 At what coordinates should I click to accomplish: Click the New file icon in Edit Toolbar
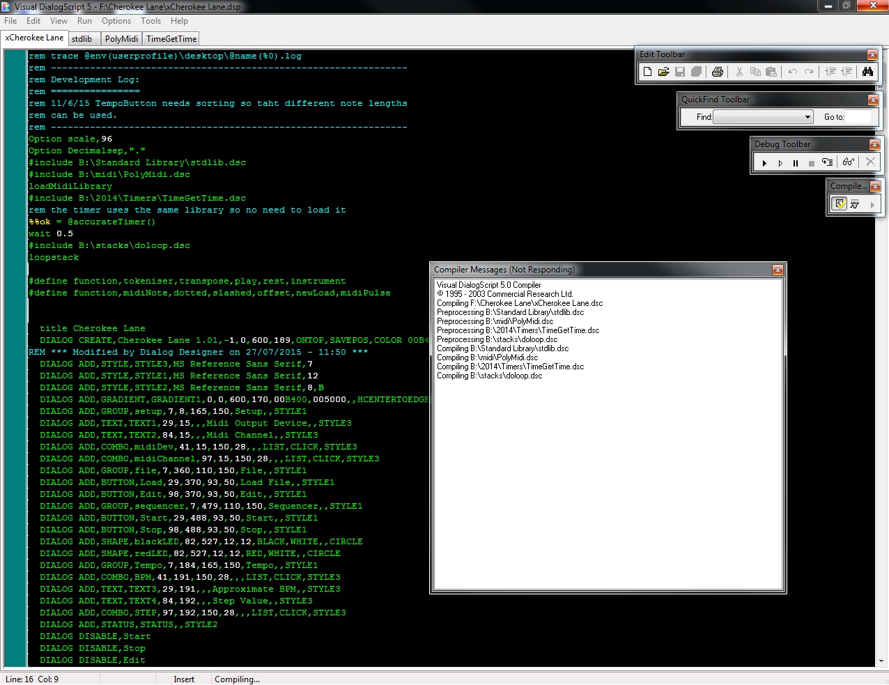pyautogui.click(x=647, y=72)
